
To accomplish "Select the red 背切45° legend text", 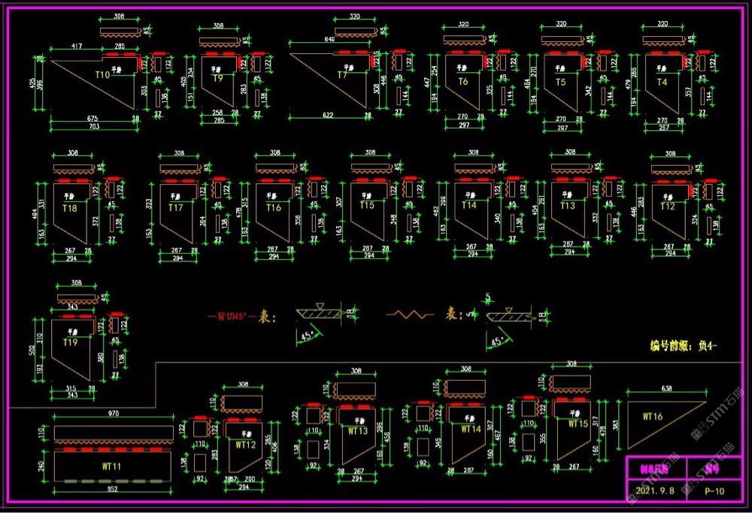I will (232, 315).
